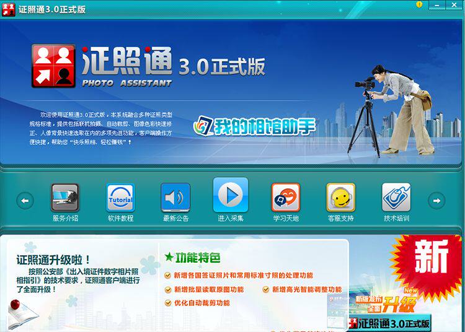This screenshot has height=332, width=465.
Task: Click the 证照通升级啦 headline
Action: (53, 260)
